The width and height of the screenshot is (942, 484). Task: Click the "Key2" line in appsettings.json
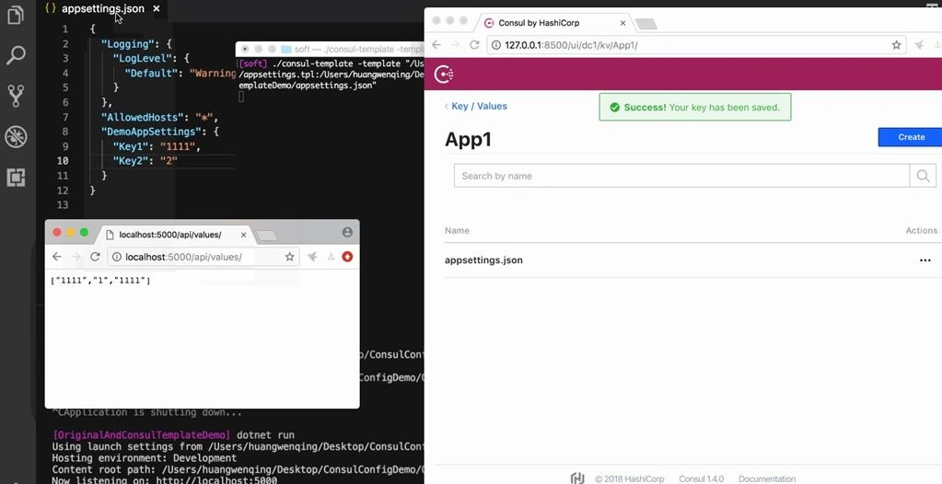(x=145, y=161)
